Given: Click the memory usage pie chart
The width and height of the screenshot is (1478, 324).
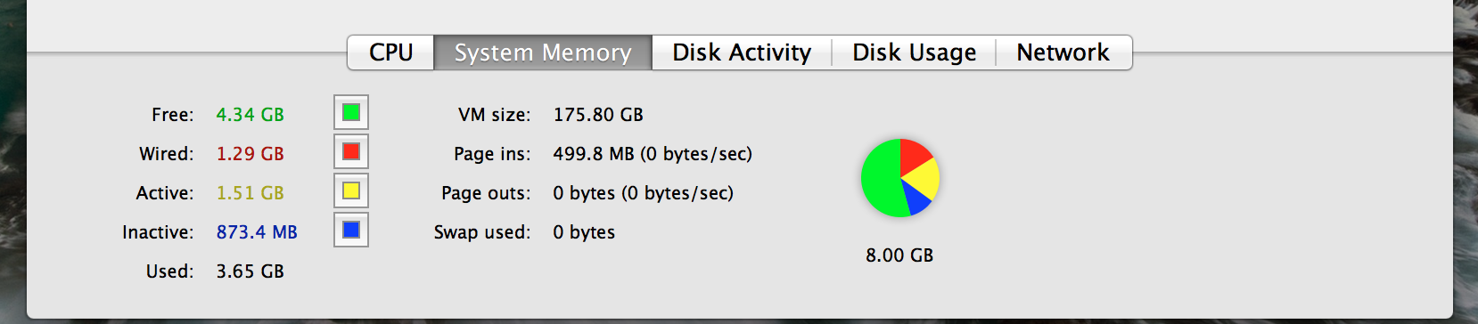Looking at the screenshot, I should click(900, 178).
